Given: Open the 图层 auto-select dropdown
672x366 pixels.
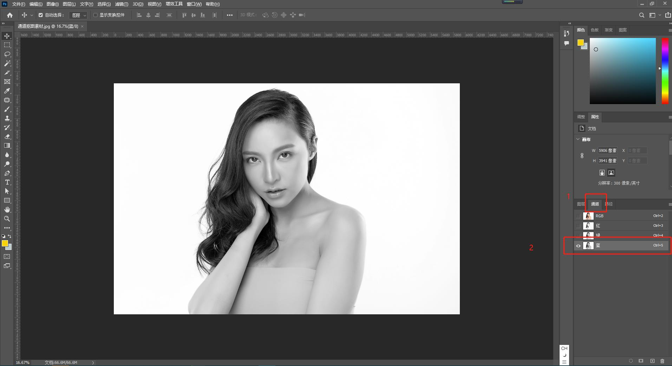Looking at the screenshot, I should tap(78, 15).
